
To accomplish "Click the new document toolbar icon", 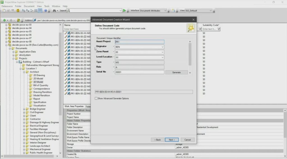I will click(4, 11).
